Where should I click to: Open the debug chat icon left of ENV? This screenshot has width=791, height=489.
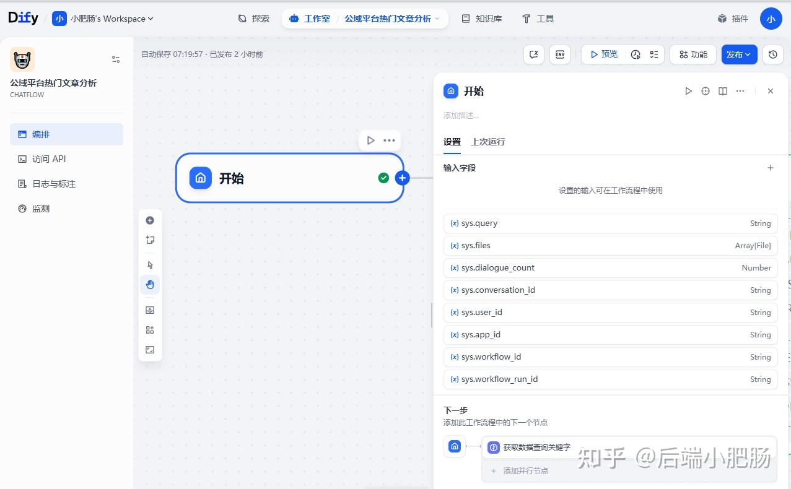(533, 54)
